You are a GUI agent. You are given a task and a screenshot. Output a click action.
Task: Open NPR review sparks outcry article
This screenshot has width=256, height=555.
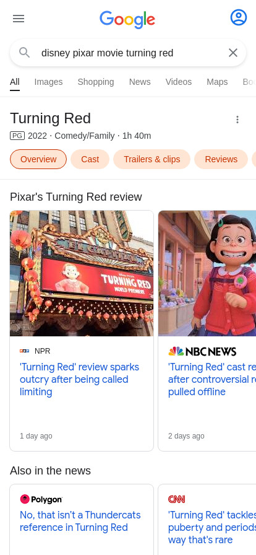tap(79, 380)
